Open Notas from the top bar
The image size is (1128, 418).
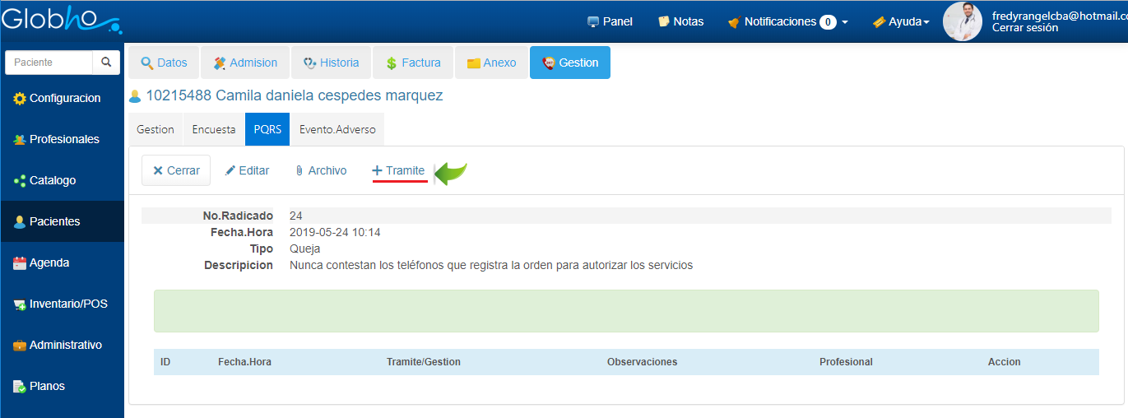pos(680,22)
